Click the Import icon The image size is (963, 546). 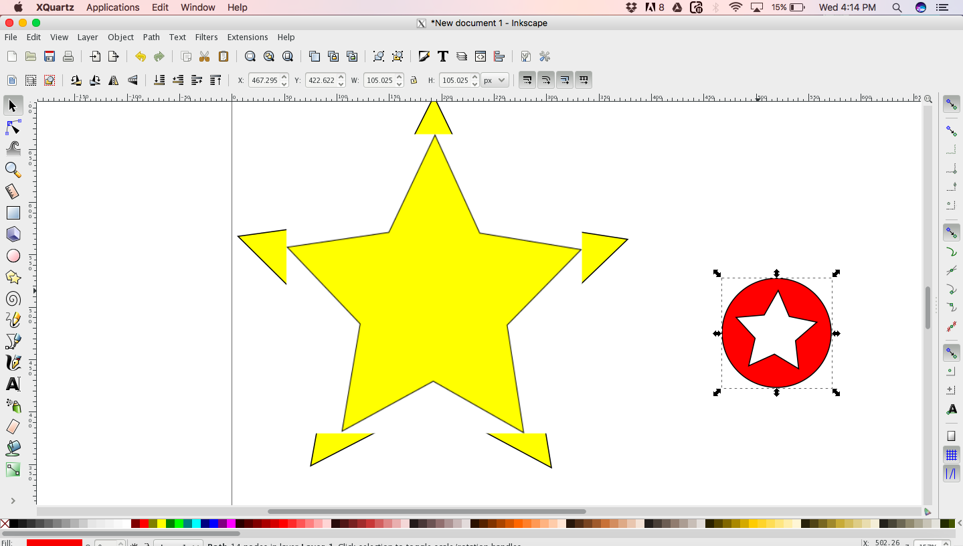95,56
